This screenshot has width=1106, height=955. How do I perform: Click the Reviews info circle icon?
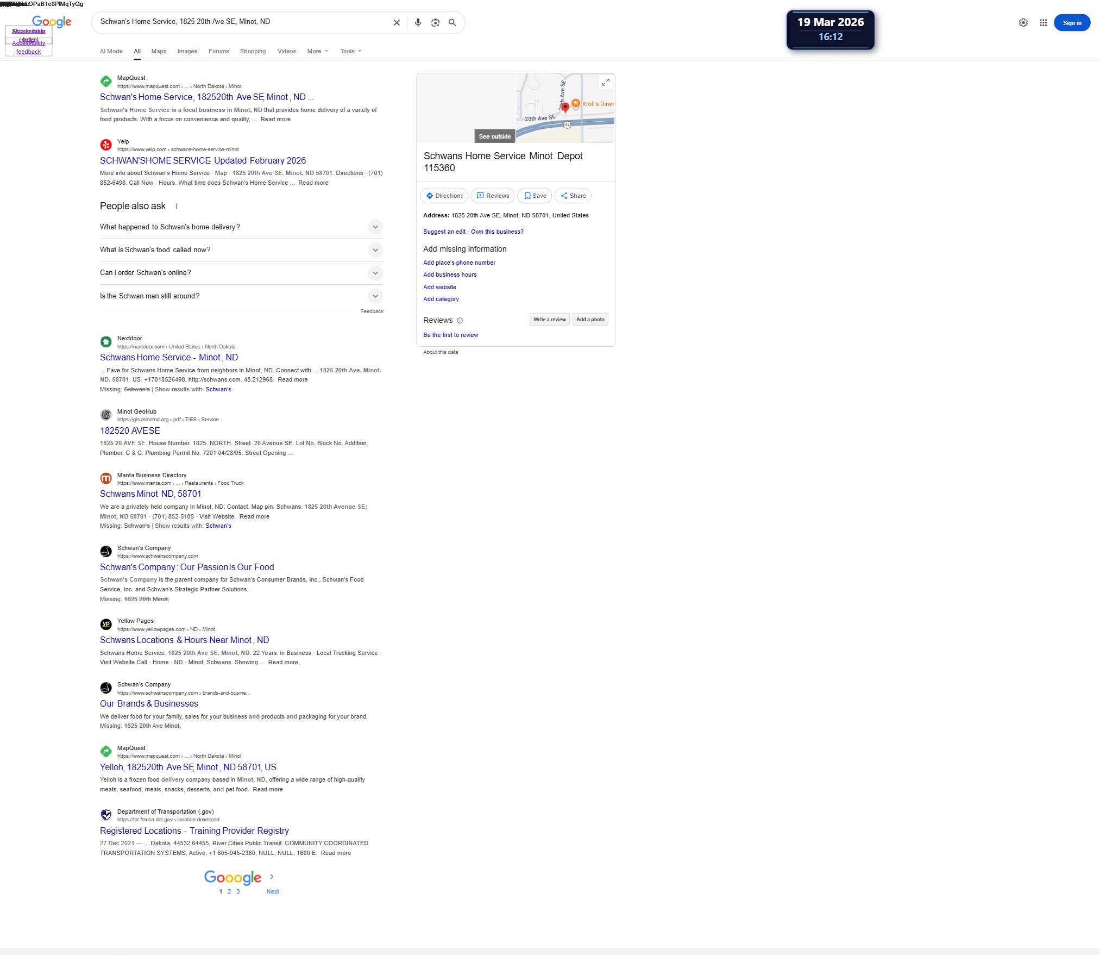coord(460,321)
